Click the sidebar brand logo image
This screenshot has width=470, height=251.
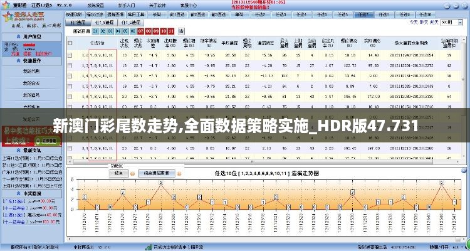point(24,18)
